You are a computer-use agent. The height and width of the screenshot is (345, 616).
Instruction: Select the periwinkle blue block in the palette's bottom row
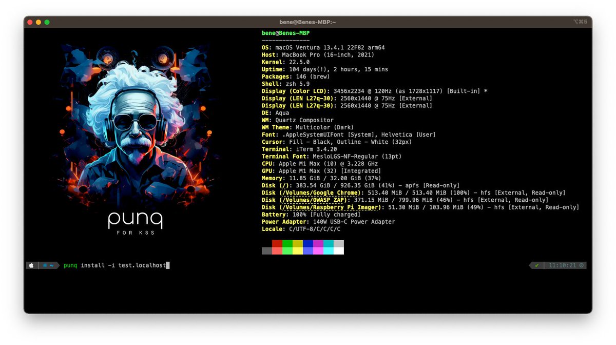308,251
